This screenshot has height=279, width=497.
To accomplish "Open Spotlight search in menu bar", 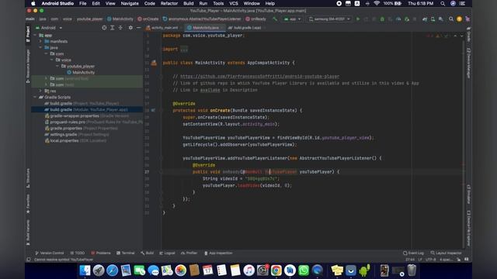I will [x=443, y=3].
